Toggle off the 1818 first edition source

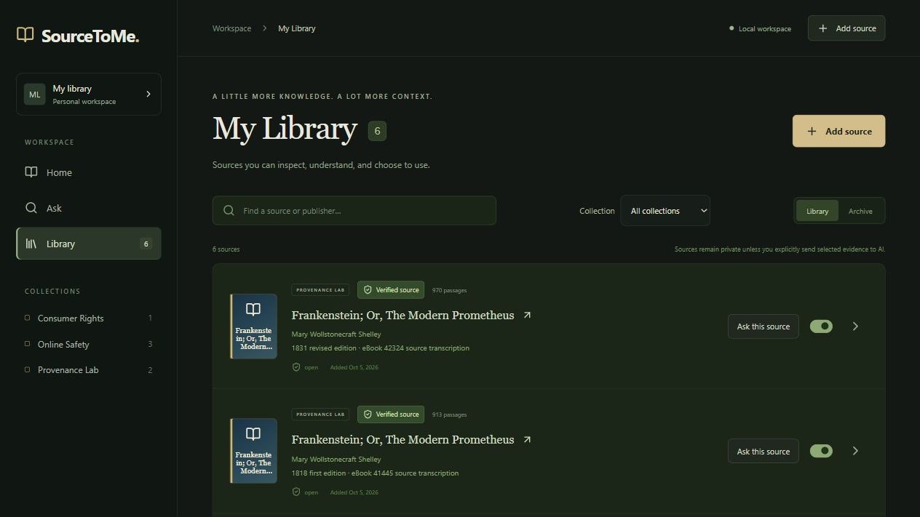[x=821, y=451]
